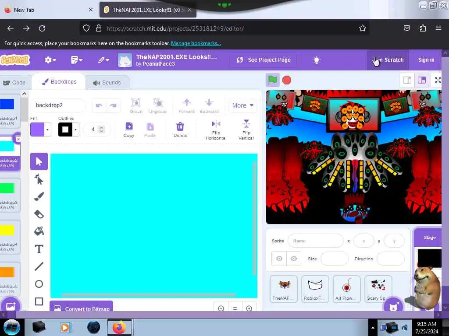Click the green flag to run

[273, 80]
